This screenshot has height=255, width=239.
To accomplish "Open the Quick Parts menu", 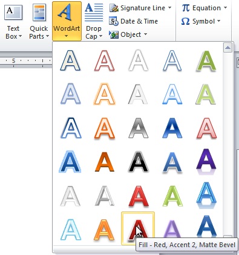I will (39, 22).
